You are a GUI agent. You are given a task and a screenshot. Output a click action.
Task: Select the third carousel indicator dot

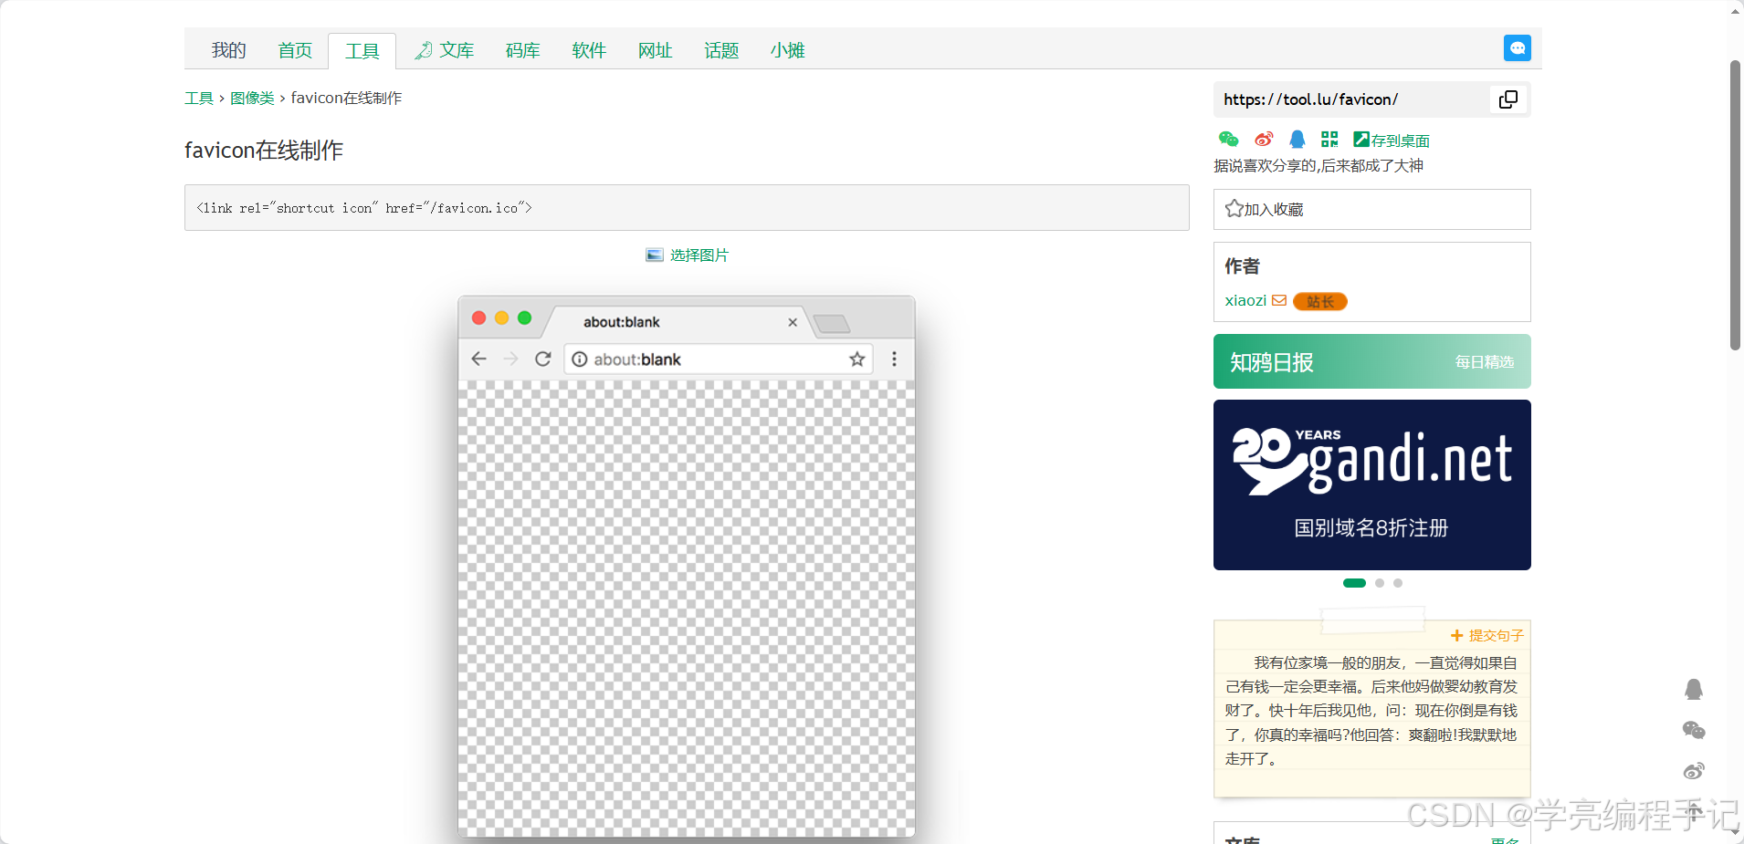coord(1398,583)
